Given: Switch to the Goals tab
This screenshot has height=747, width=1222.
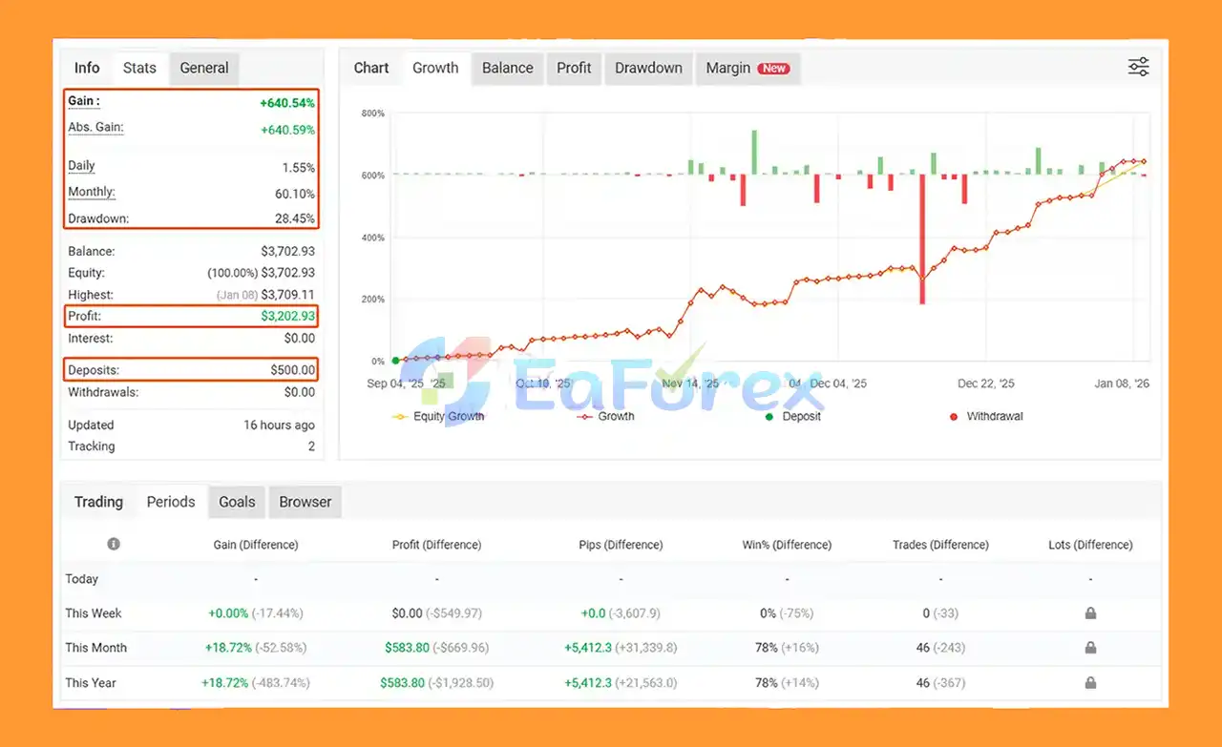Looking at the screenshot, I should [237, 502].
